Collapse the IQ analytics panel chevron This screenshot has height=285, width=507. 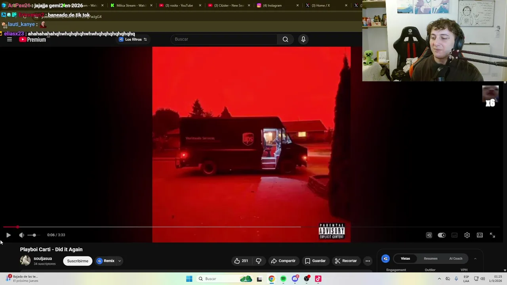pos(475,258)
